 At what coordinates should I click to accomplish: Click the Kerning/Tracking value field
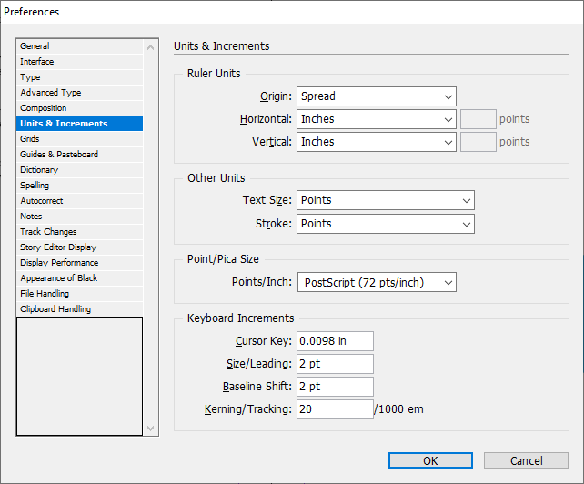pyautogui.click(x=335, y=409)
